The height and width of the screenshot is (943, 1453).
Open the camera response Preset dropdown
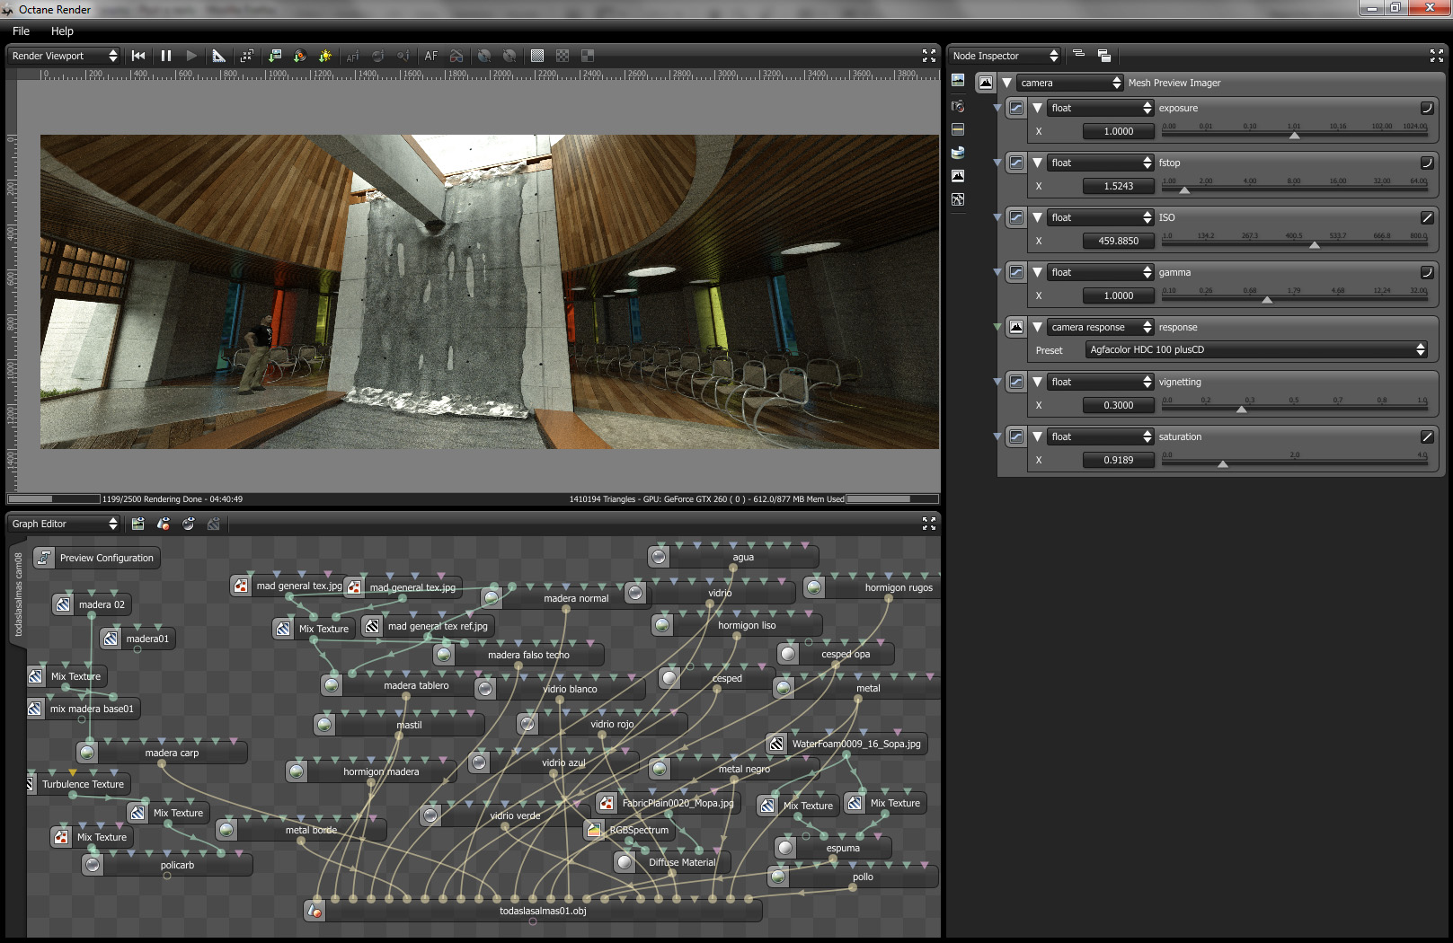point(1256,349)
